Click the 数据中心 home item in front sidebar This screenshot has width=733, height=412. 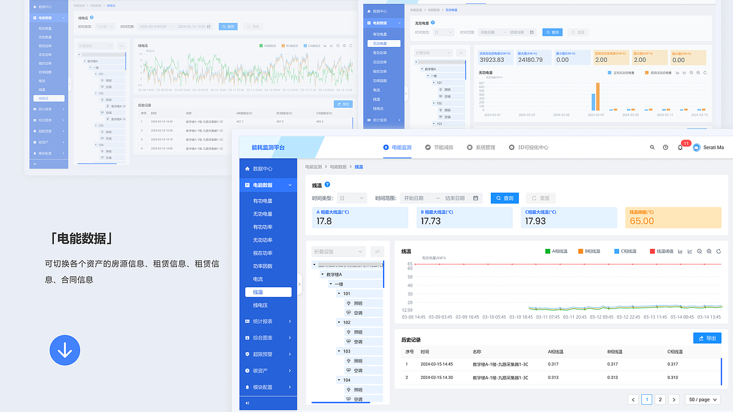[x=268, y=169]
